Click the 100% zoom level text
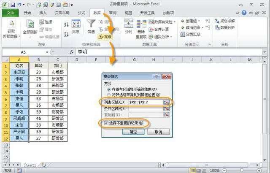The width and height of the screenshot is (270, 173). click(x=214, y=170)
